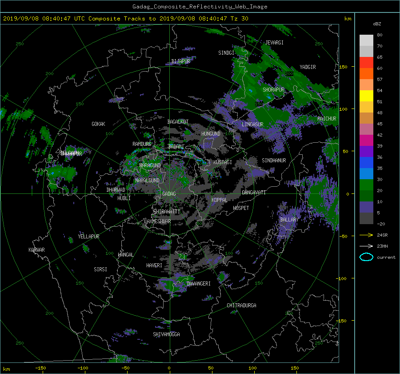400x374 pixels.
Task: Select the SHIVAMOGGA label
Action: [x=166, y=334]
